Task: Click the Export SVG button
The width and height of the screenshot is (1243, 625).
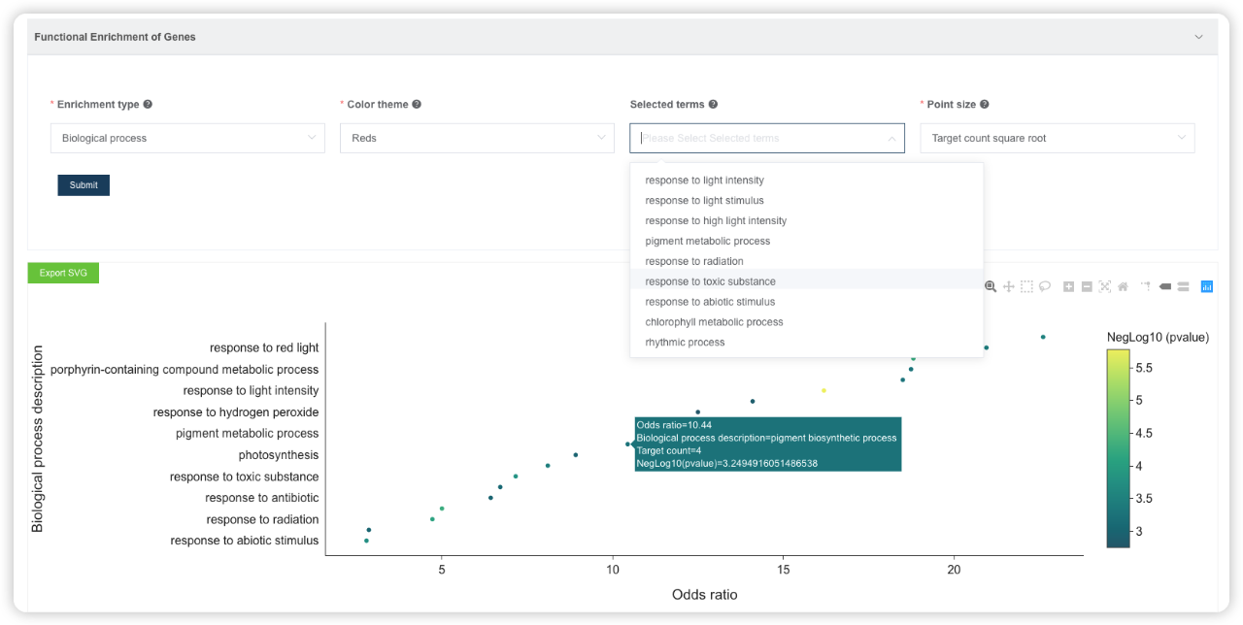Action: pyautogui.click(x=63, y=273)
